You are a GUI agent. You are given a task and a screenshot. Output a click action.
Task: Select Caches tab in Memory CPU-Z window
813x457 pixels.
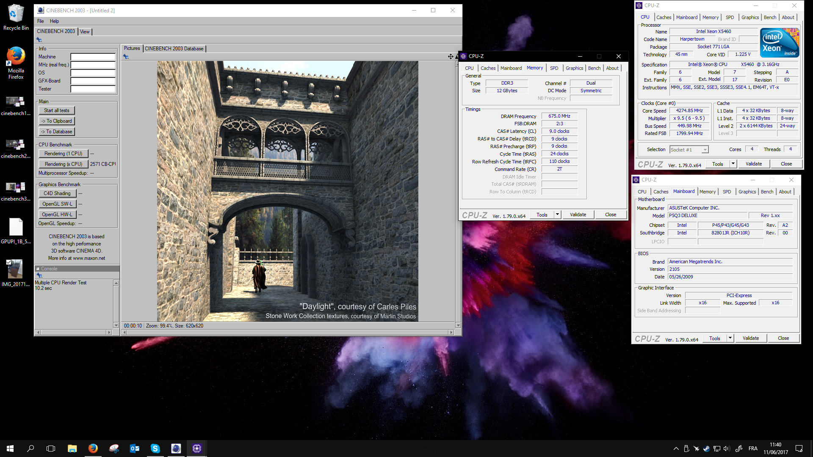click(x=488, y=68)
